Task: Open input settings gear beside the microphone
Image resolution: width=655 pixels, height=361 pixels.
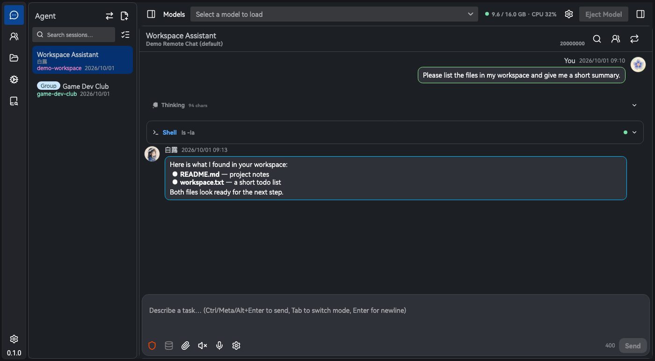Action: click(236, 346)
